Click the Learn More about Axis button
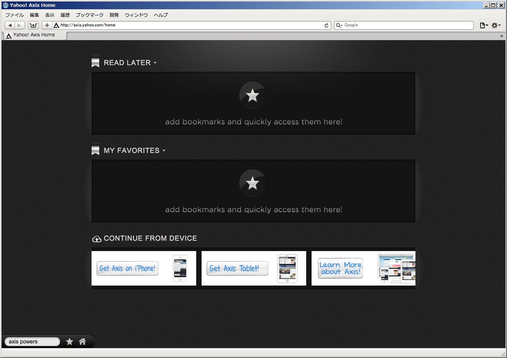 (340, 268)
